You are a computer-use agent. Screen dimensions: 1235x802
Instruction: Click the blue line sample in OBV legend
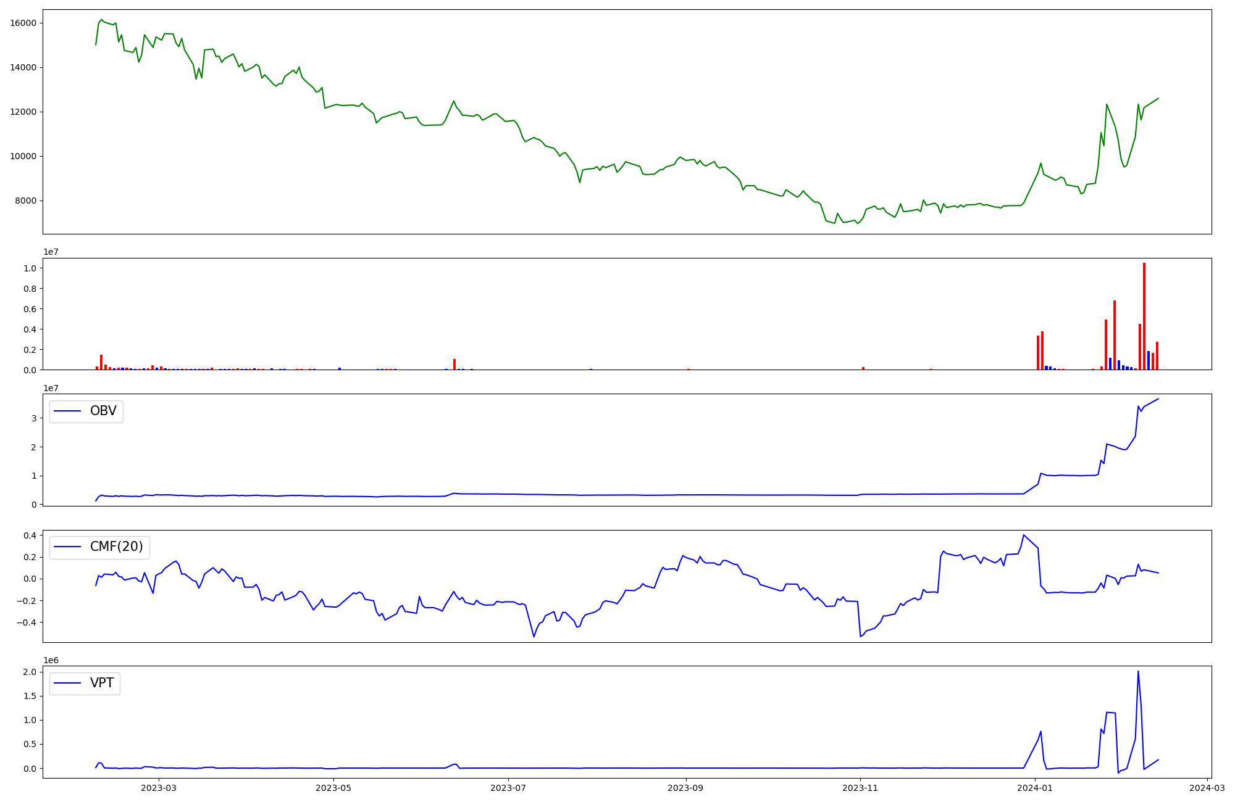(68, 411)
